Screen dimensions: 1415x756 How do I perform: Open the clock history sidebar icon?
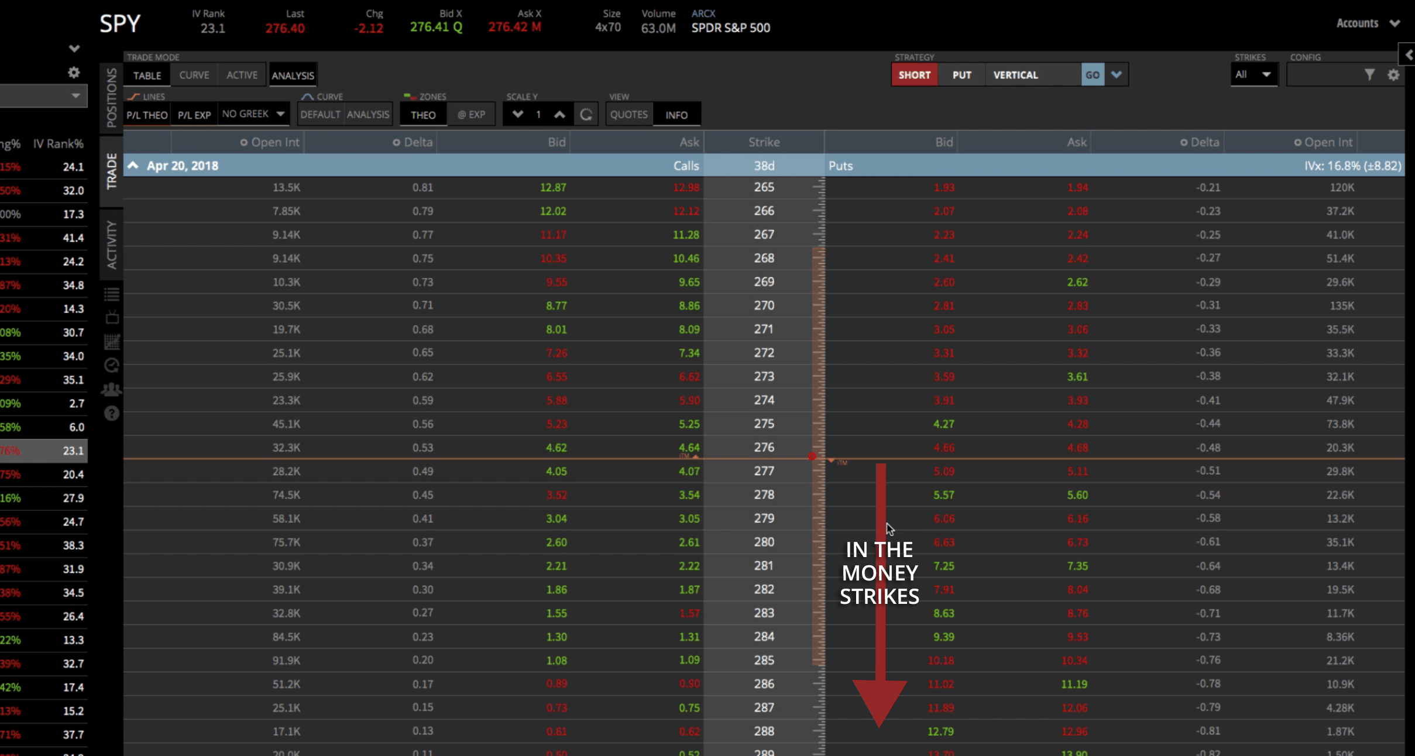[x=112, y=365]
